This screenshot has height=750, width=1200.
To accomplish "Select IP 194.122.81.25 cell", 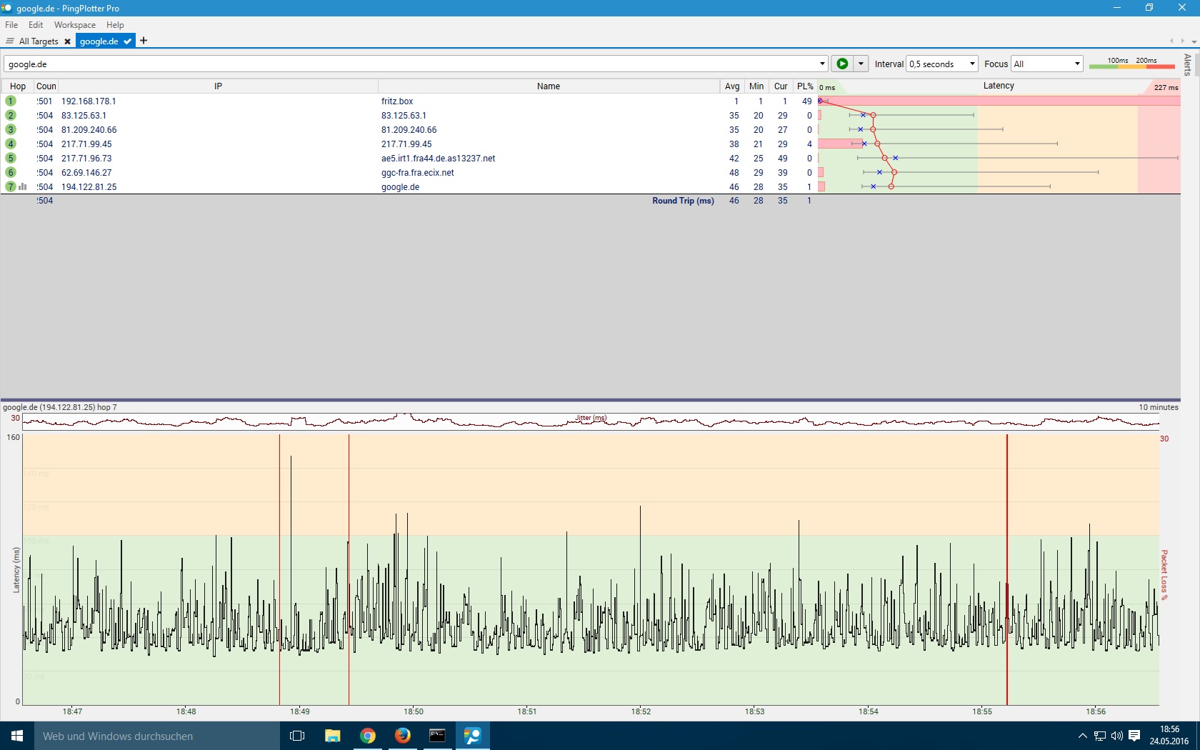I will pos(89,187).
